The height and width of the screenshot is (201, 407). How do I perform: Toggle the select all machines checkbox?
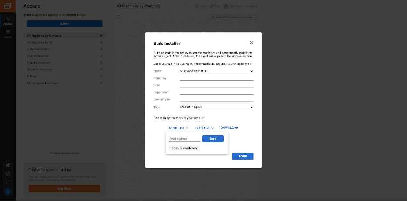point(118,17)
